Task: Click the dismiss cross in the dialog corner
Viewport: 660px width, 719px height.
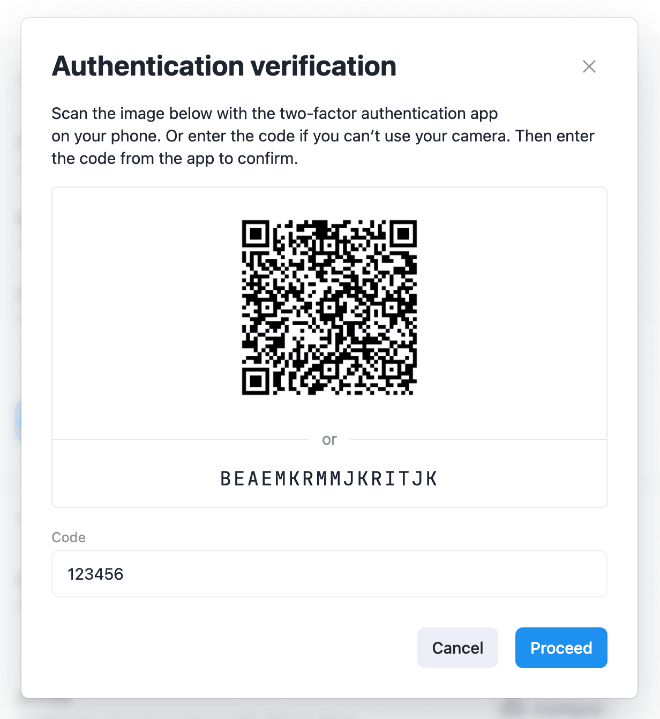Action: point(589,66)
